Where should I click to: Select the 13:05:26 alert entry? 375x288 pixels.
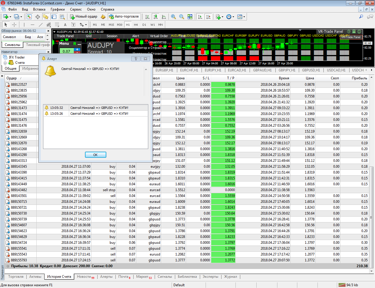pyautogui.click(x=96, y=114)
